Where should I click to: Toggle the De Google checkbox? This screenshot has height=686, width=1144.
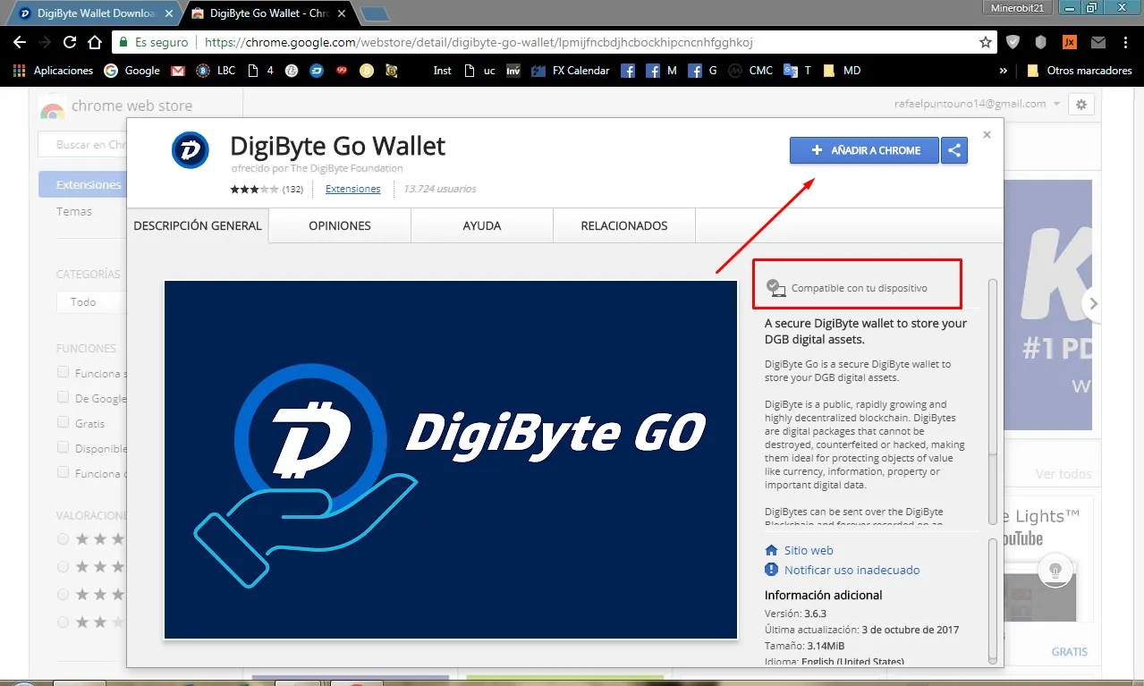pyautogui.click(x=64, y=397)
